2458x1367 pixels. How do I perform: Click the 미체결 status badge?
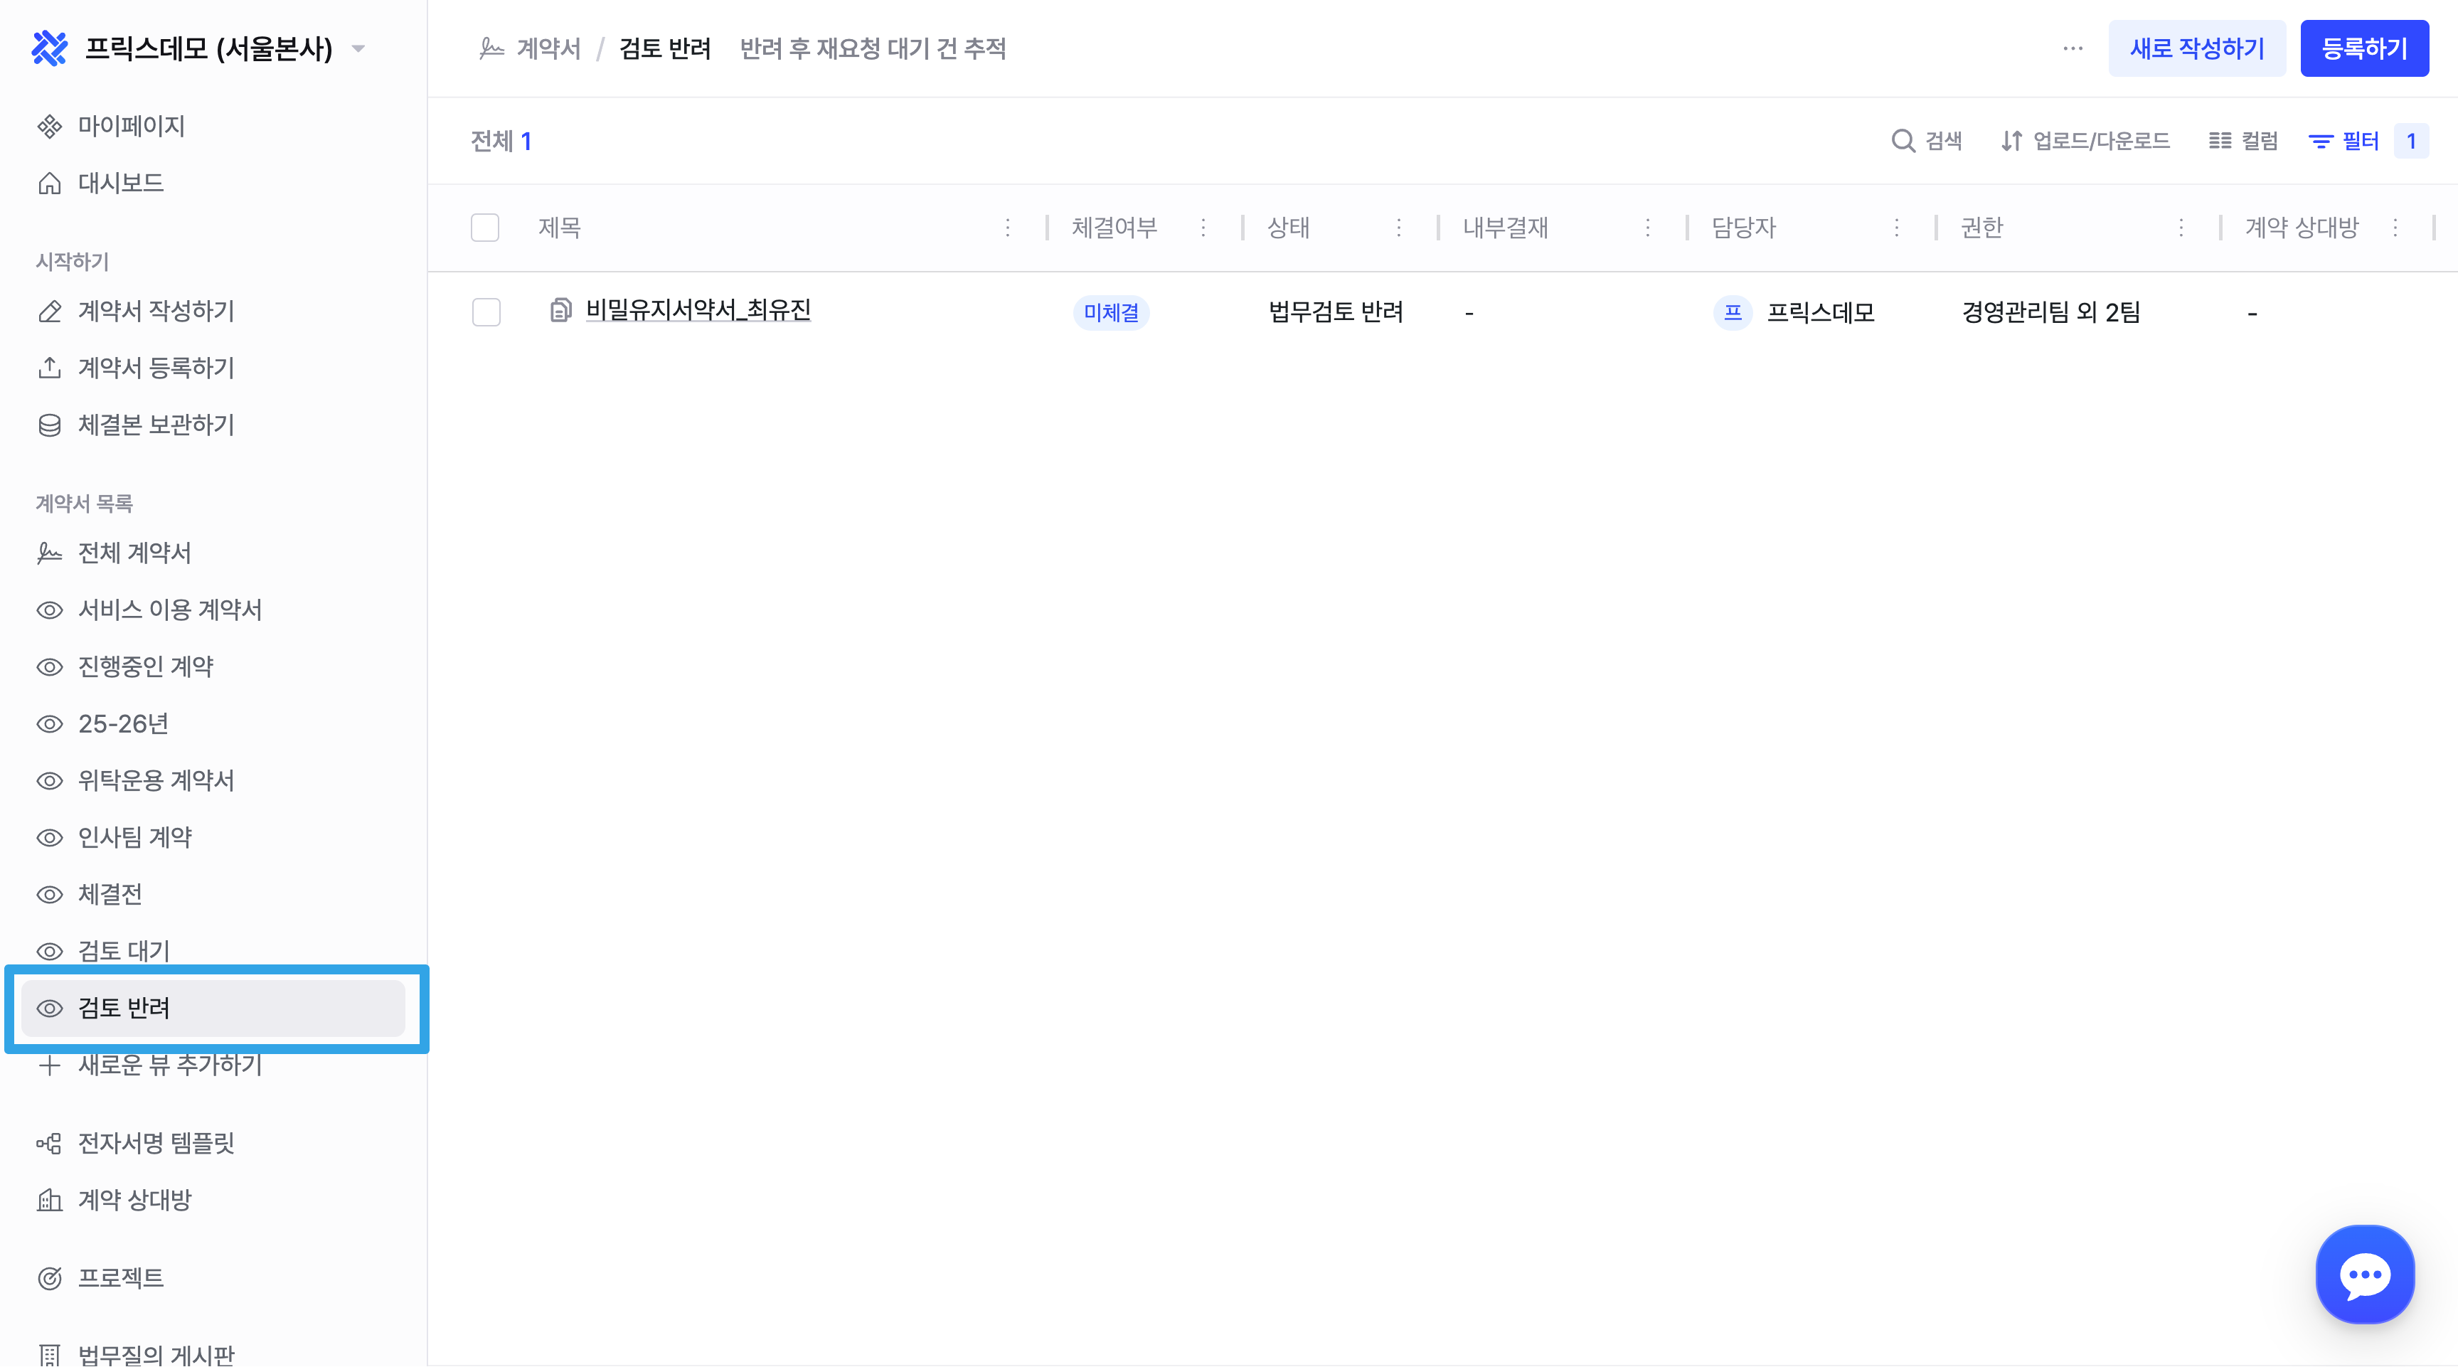[1111, 313]
